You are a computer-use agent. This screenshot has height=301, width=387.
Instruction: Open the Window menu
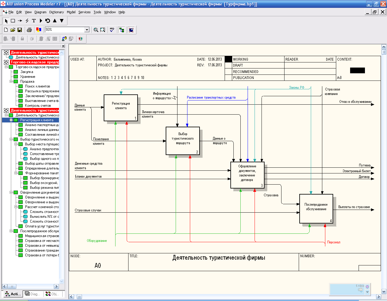tap(110, 12)
